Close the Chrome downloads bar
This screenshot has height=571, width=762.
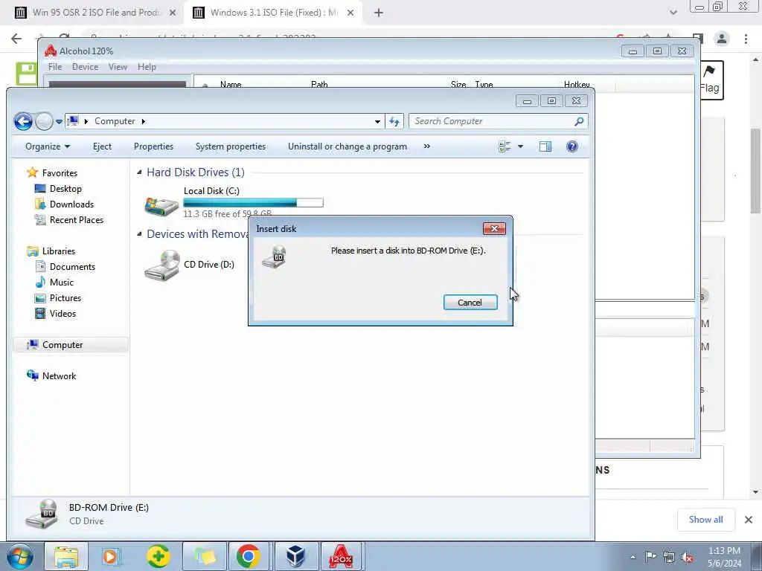[749, 520]
